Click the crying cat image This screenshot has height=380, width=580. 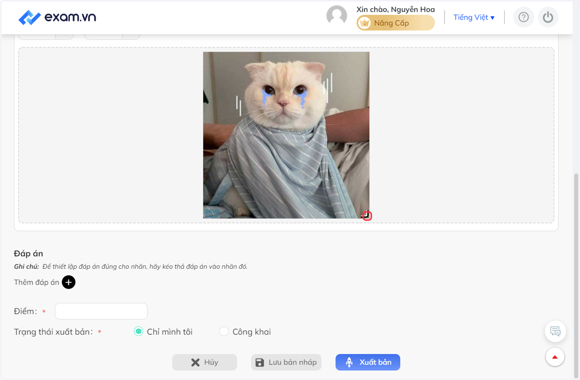286,135
